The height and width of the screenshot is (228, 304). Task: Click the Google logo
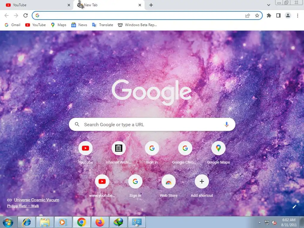(x=152, y=92)
